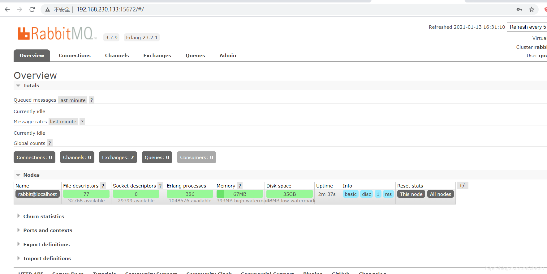Click Queues: 0 count button
This screenshot has height=274, width=547.
click(157, 157)
